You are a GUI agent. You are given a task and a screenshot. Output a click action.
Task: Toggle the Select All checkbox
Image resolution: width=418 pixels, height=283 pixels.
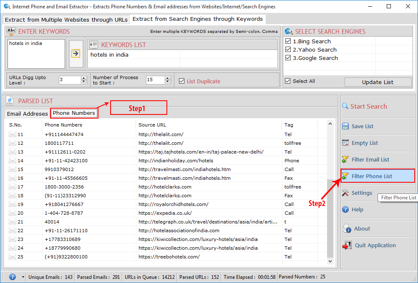[x=288, y=81]
